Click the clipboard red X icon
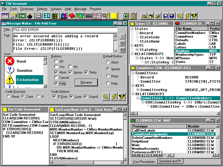 point(133,16)
